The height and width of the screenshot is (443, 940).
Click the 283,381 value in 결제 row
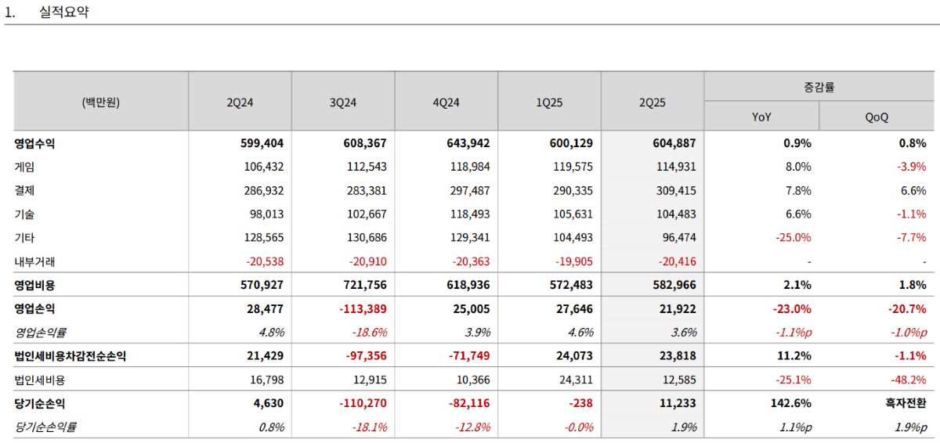coord(367,190)
